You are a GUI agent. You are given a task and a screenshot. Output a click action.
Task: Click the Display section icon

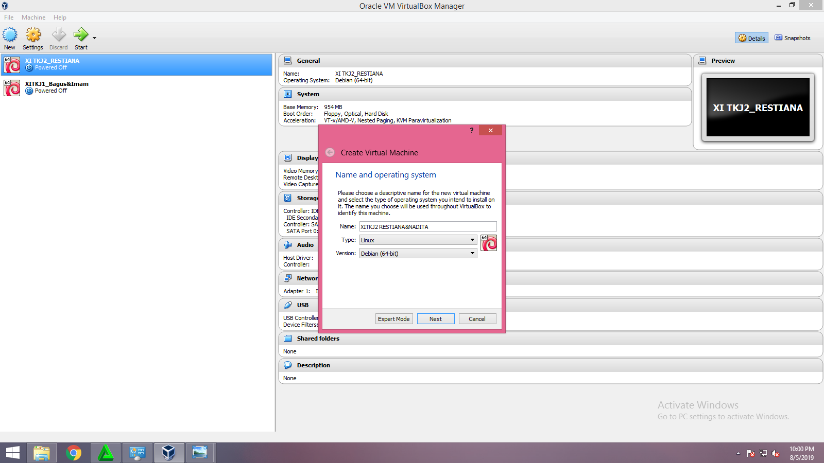(288, 158)
